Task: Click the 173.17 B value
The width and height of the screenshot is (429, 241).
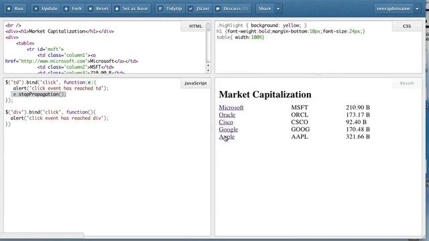Action: coord(357,114)
